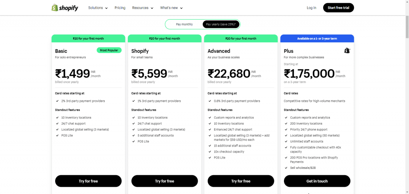
Task: Click the Shopify Plus bag icon
Action: (x=347, y=51)
